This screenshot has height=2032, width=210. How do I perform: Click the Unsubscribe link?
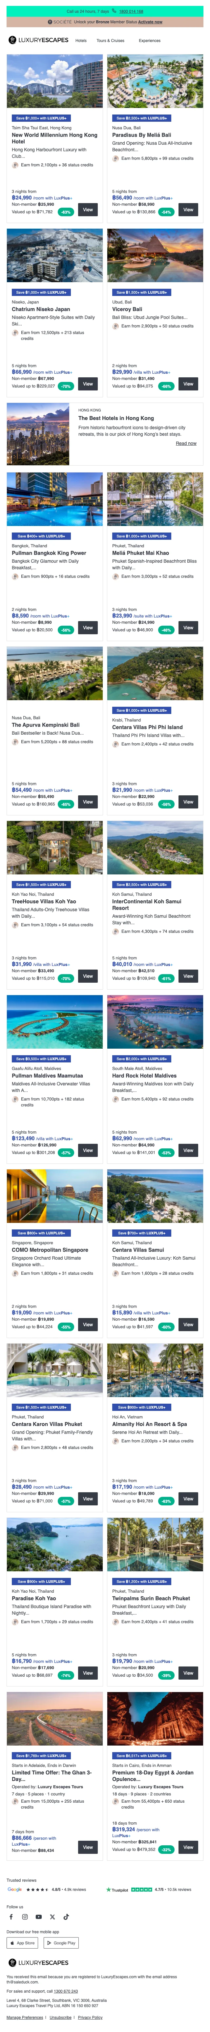click(60, 2017)
